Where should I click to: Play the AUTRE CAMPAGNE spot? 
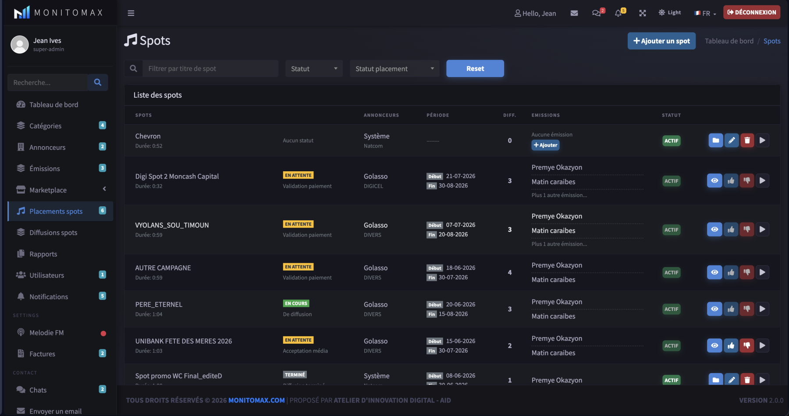(x=762, y=272)
